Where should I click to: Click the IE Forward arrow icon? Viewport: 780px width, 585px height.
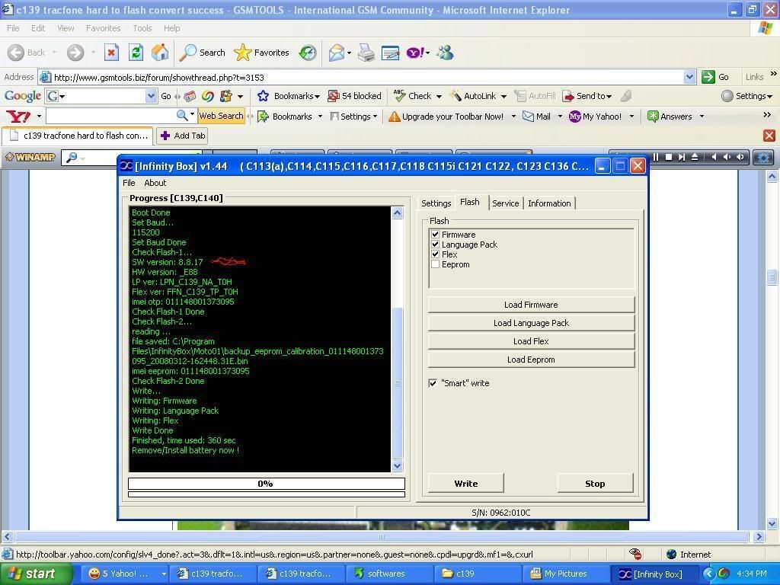click(75, 53)
